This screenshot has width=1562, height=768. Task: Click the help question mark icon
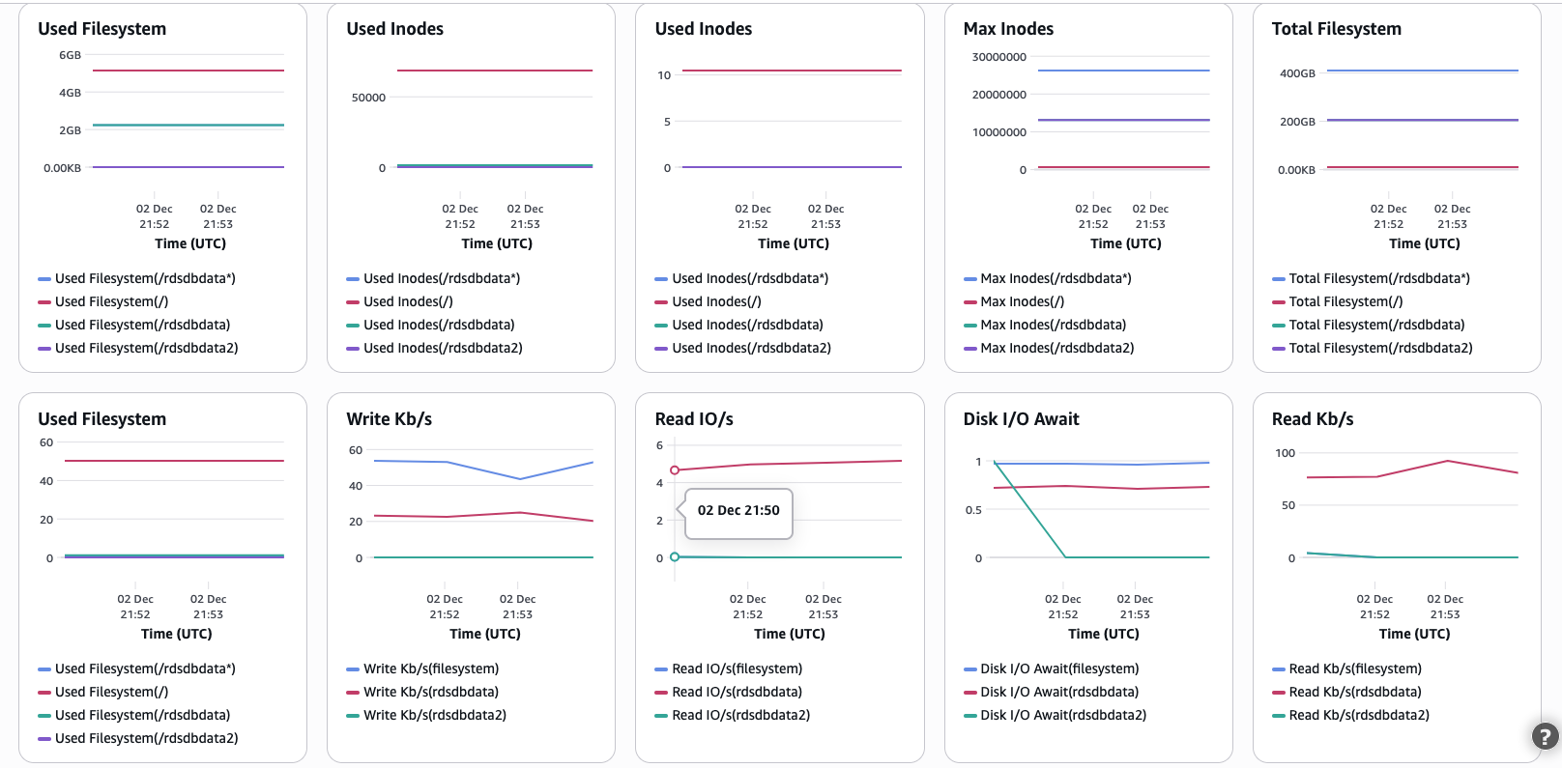tap(1545, 736)
